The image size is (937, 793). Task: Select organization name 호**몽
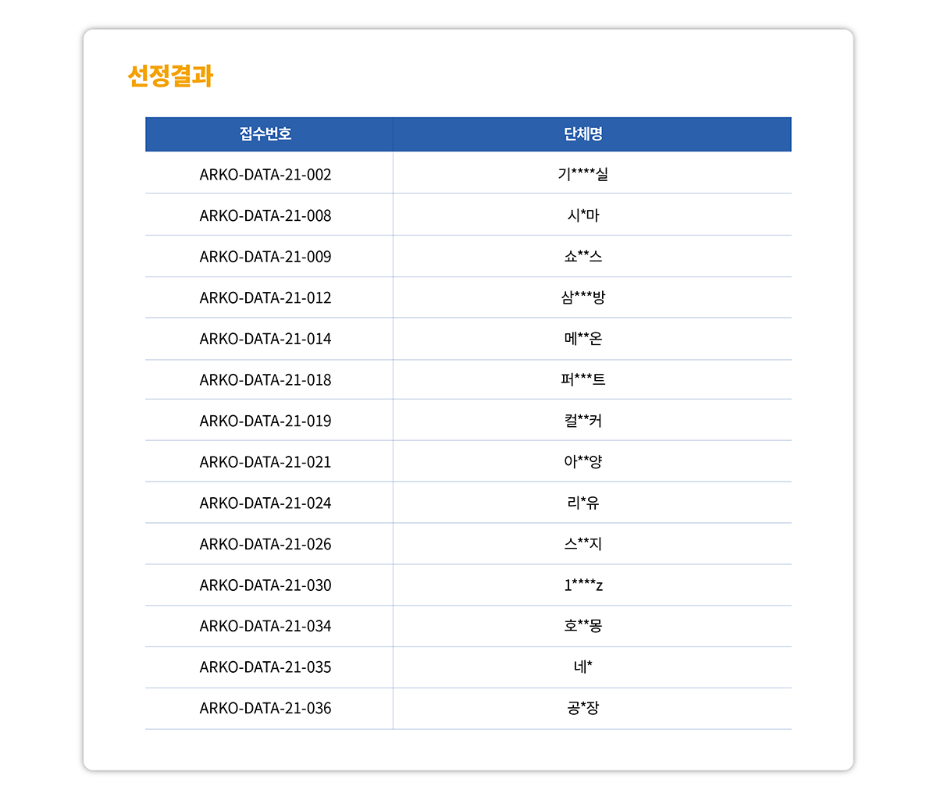(583, 626)
